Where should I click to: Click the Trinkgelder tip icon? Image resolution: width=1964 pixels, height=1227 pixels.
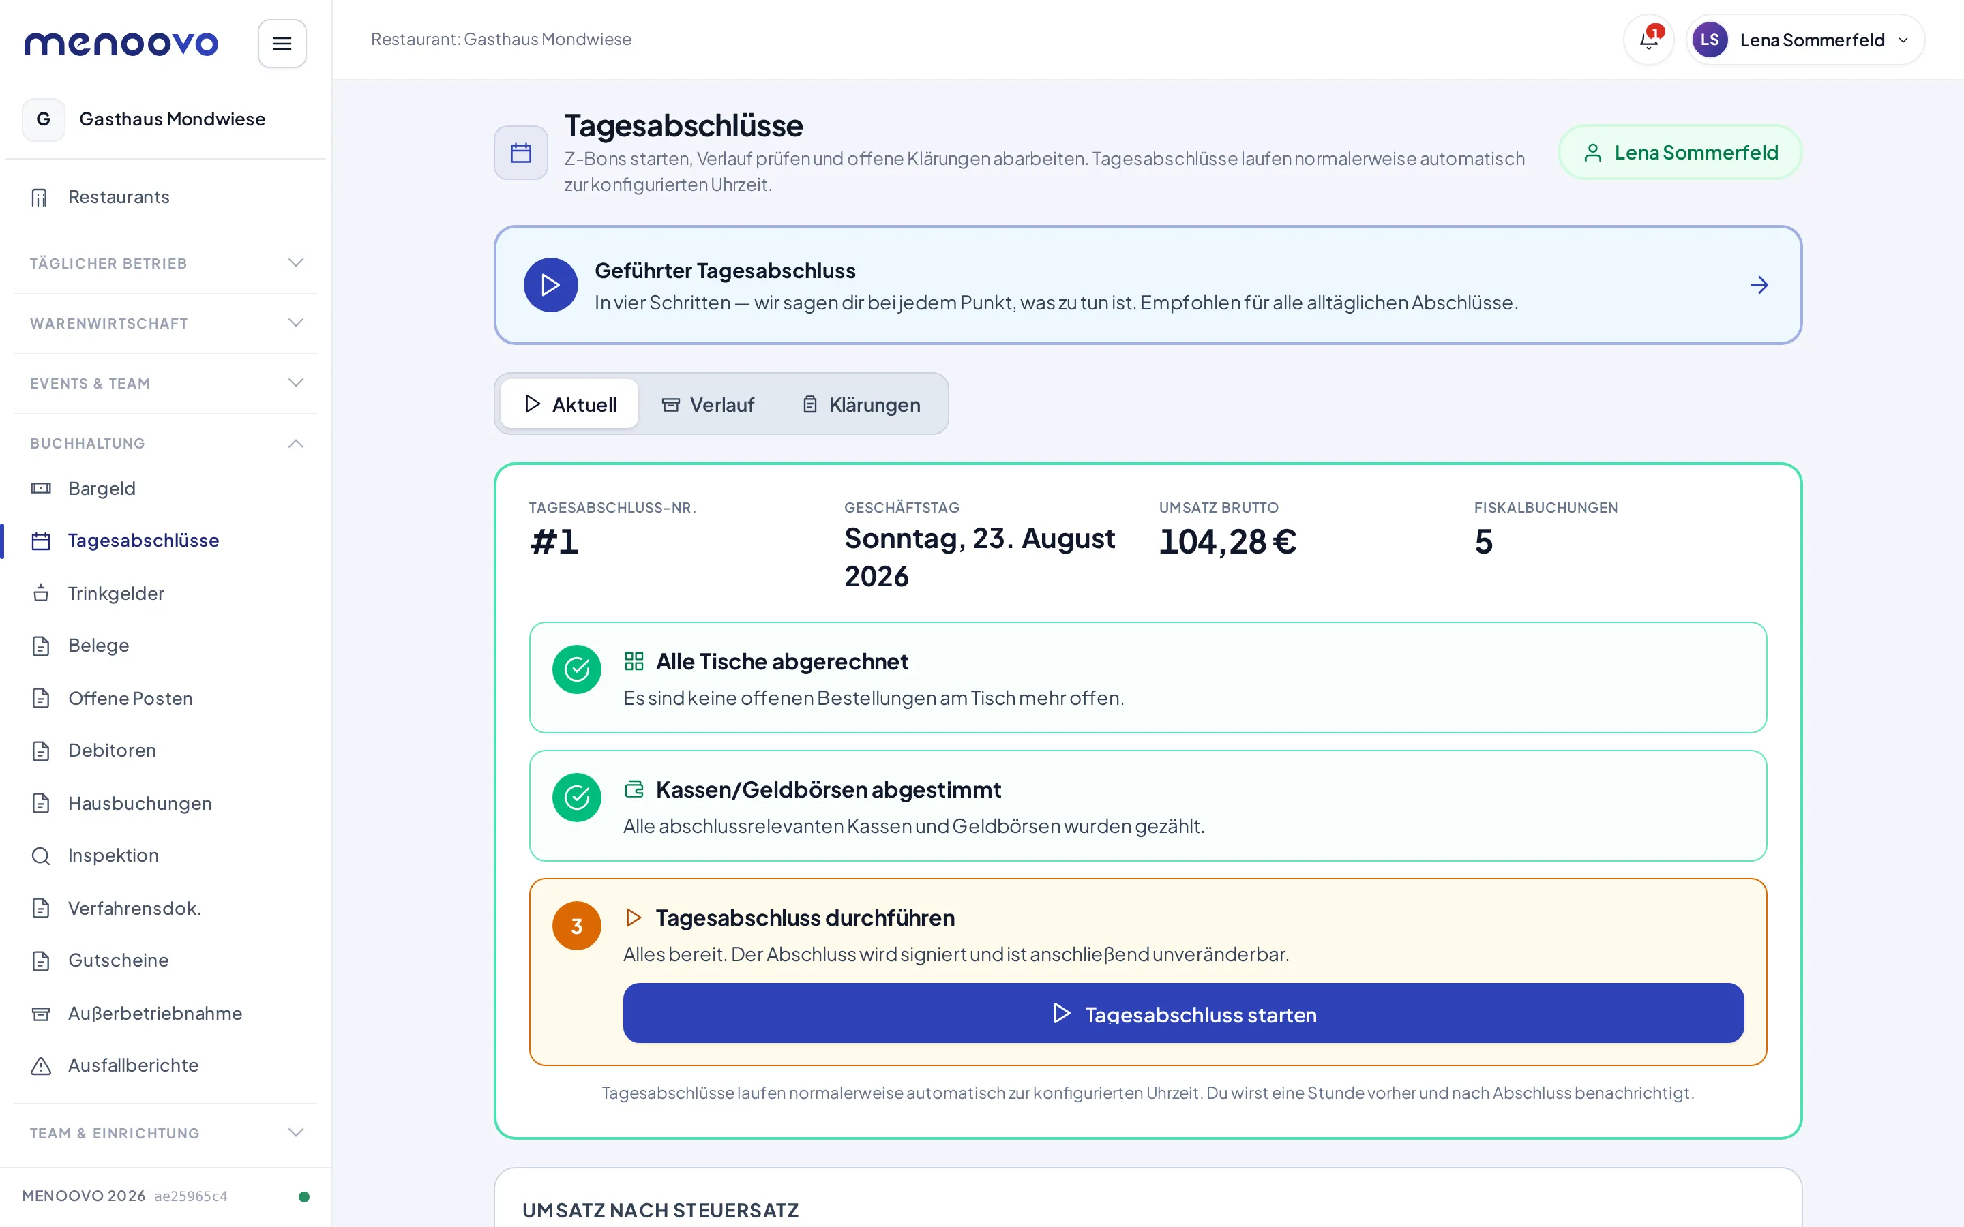[41, 593]
